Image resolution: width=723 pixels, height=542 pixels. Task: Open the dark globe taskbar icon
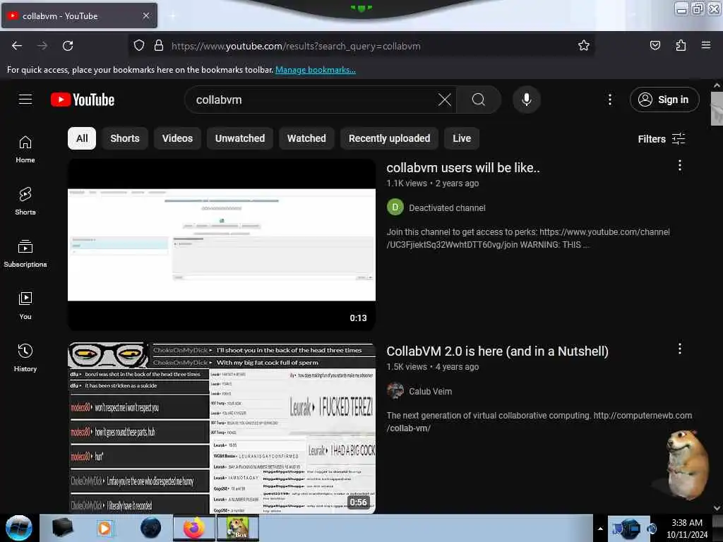[151, 528]
